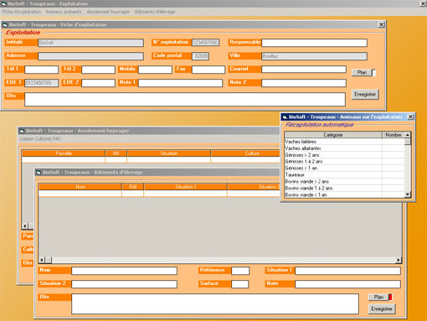Viewport: 427px width, 321px height.
Task: Select the Génisses > 2 ans row
Action: point(344,155)
